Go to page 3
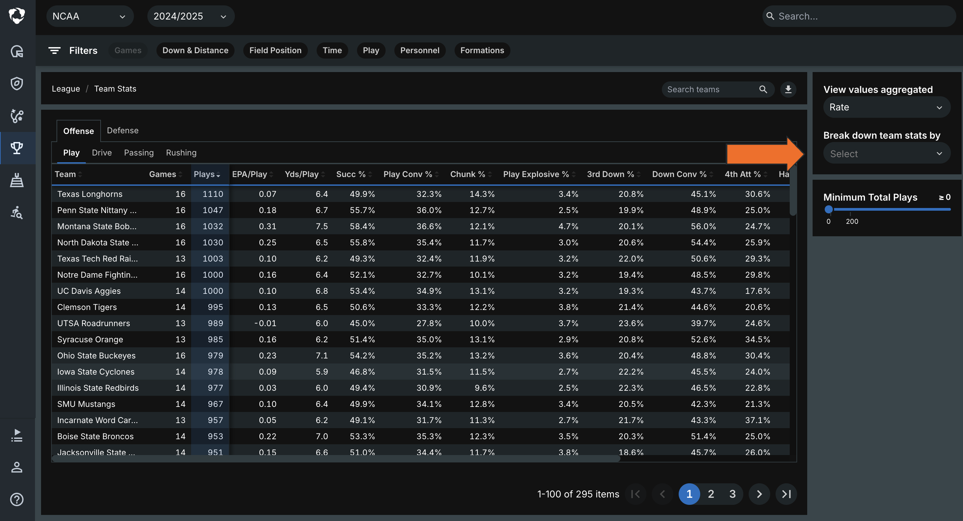Image resolution: width=963 pixels, height=521 pixels. (x=732, y=494)
